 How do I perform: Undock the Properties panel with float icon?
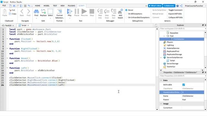(x=203, y=72)
